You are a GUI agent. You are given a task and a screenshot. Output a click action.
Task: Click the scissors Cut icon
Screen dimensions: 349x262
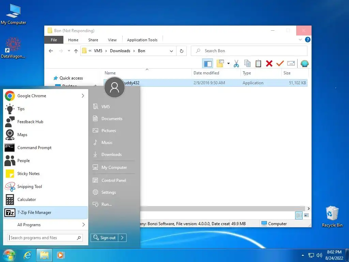[236, 64]
